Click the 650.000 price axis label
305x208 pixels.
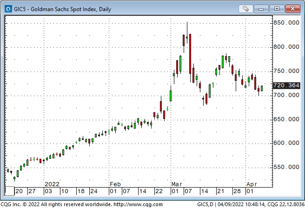pos(286,119)
